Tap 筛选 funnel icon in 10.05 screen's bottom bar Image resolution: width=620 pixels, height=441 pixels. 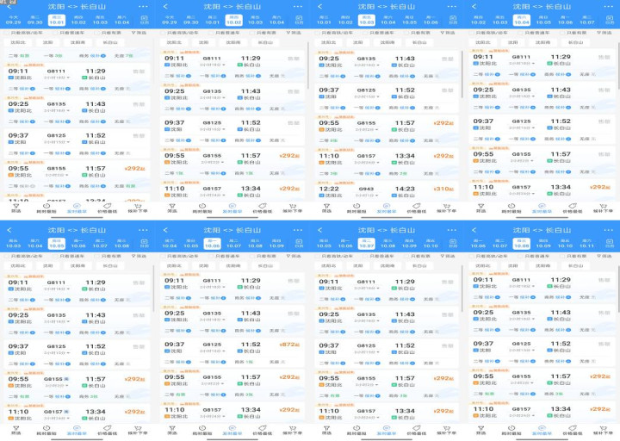tap(15, 430)
